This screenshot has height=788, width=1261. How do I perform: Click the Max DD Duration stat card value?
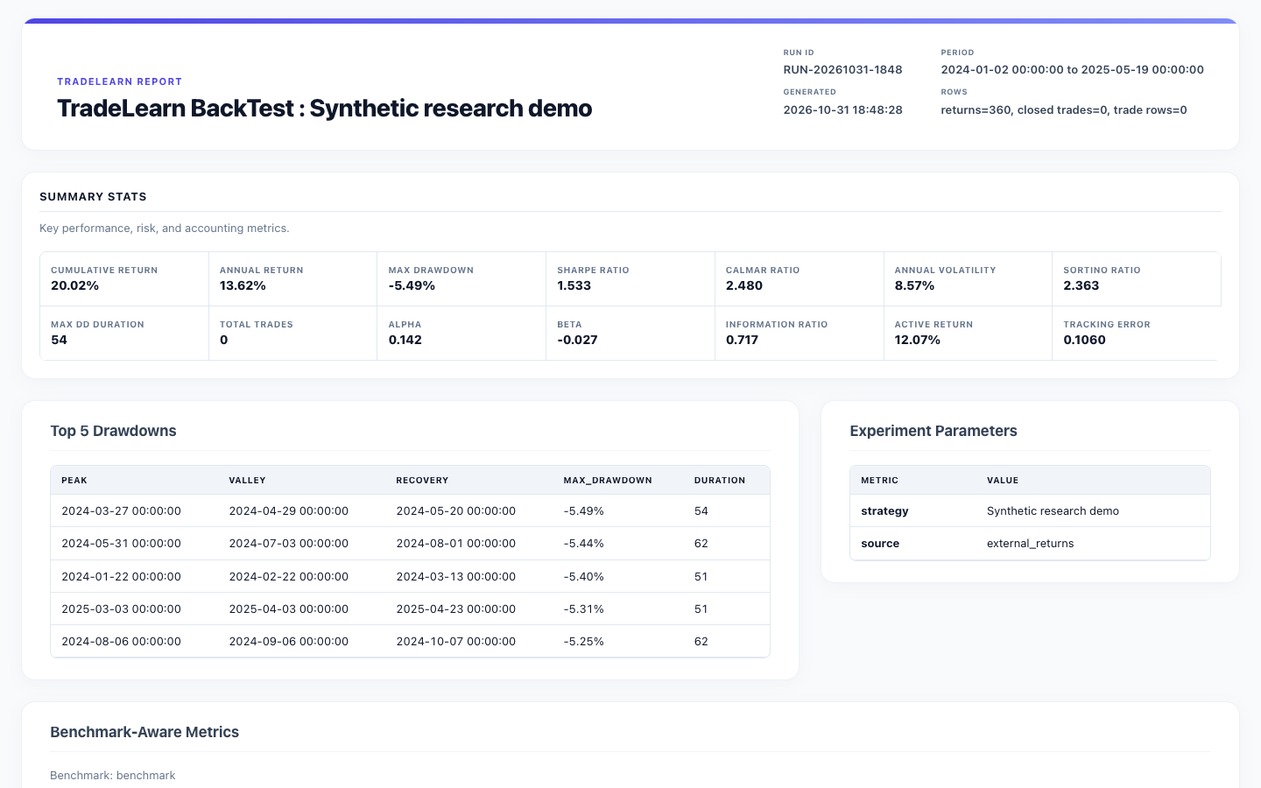click(x=59, y=341)
